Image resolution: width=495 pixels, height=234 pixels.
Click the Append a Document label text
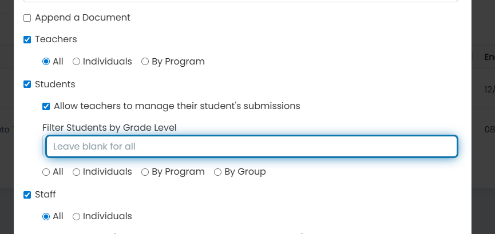[x=82, y=18]
